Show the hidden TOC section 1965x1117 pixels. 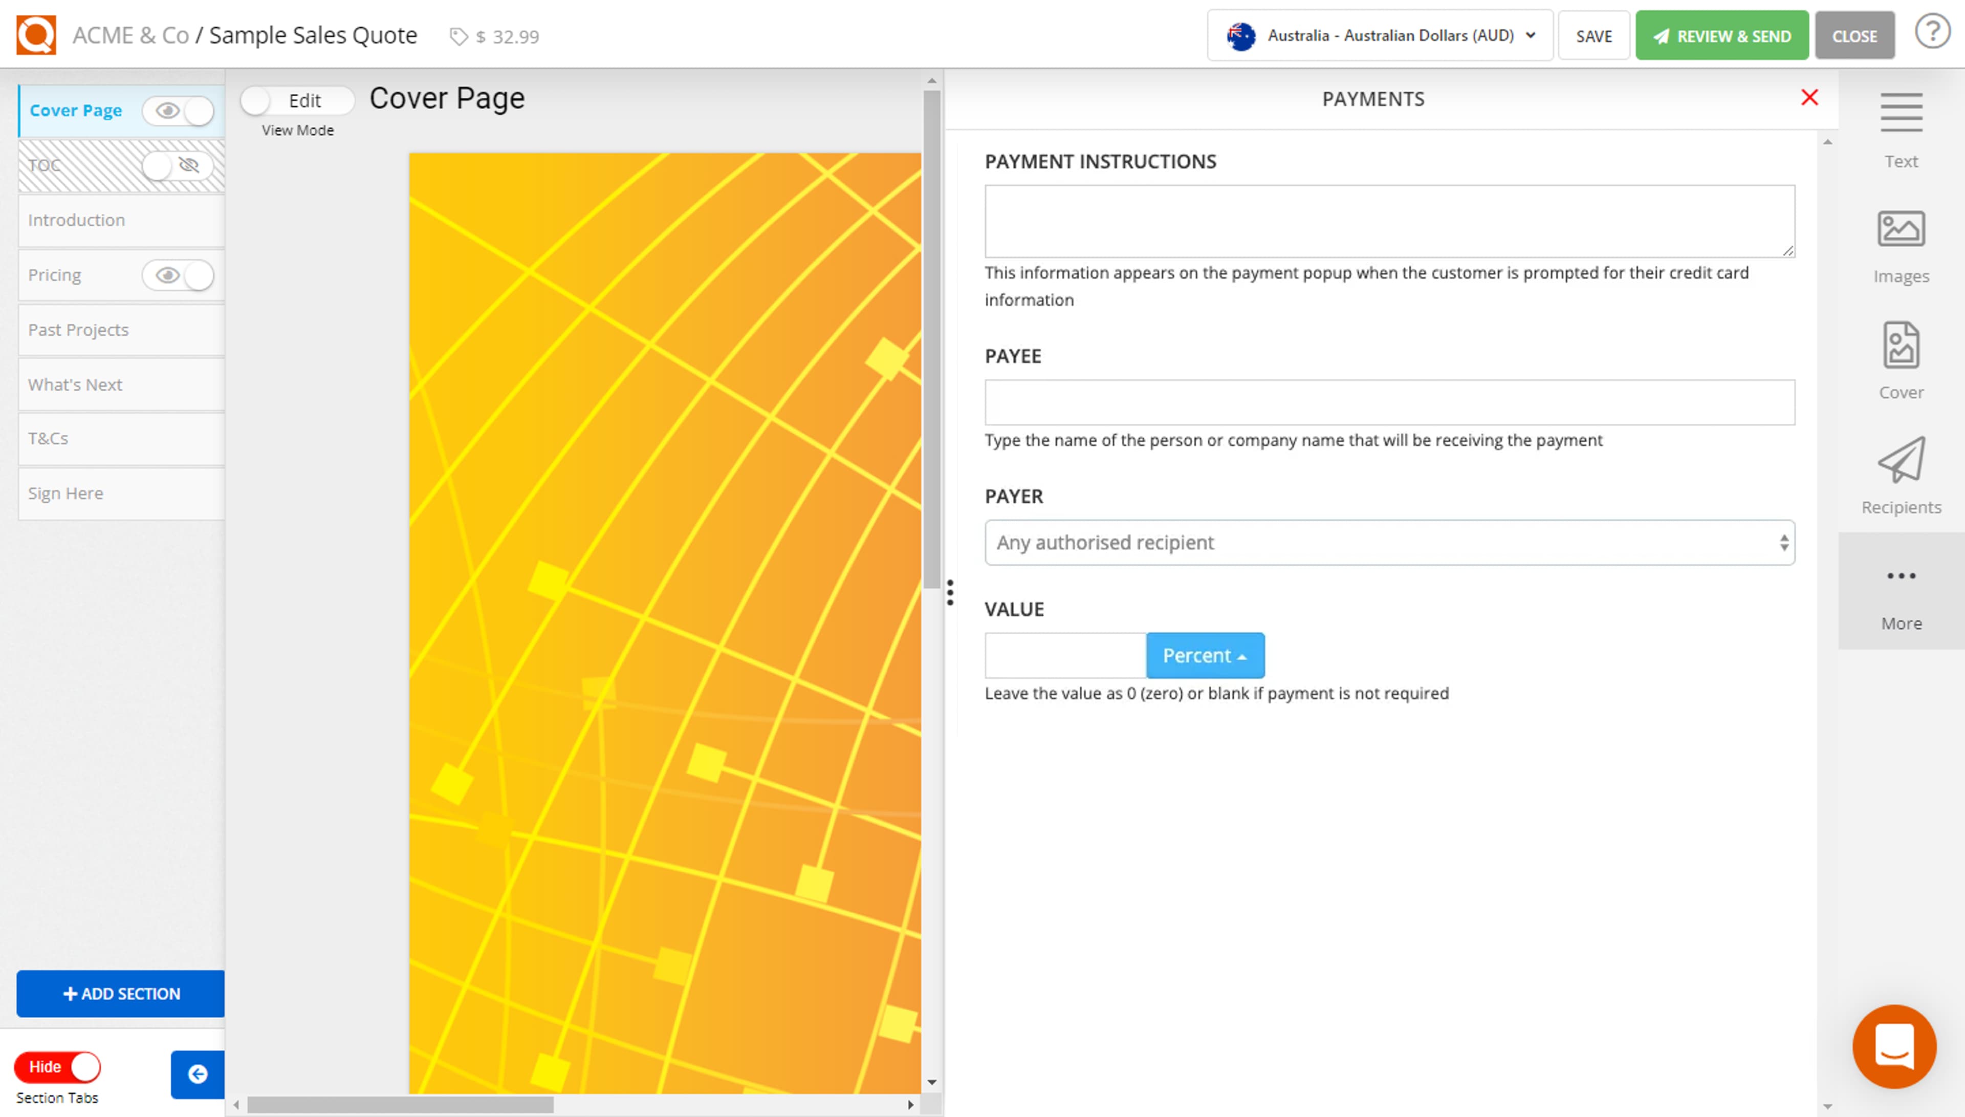(x=172, y=165)
